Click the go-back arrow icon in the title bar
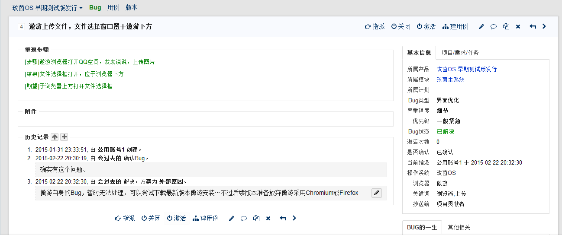 (x=533, y=27)
